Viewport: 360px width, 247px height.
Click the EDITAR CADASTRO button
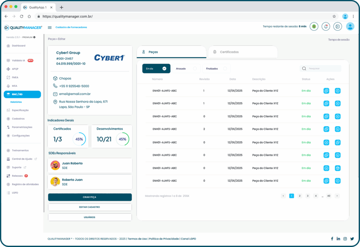pyautogui.click(x=90, y=207)
